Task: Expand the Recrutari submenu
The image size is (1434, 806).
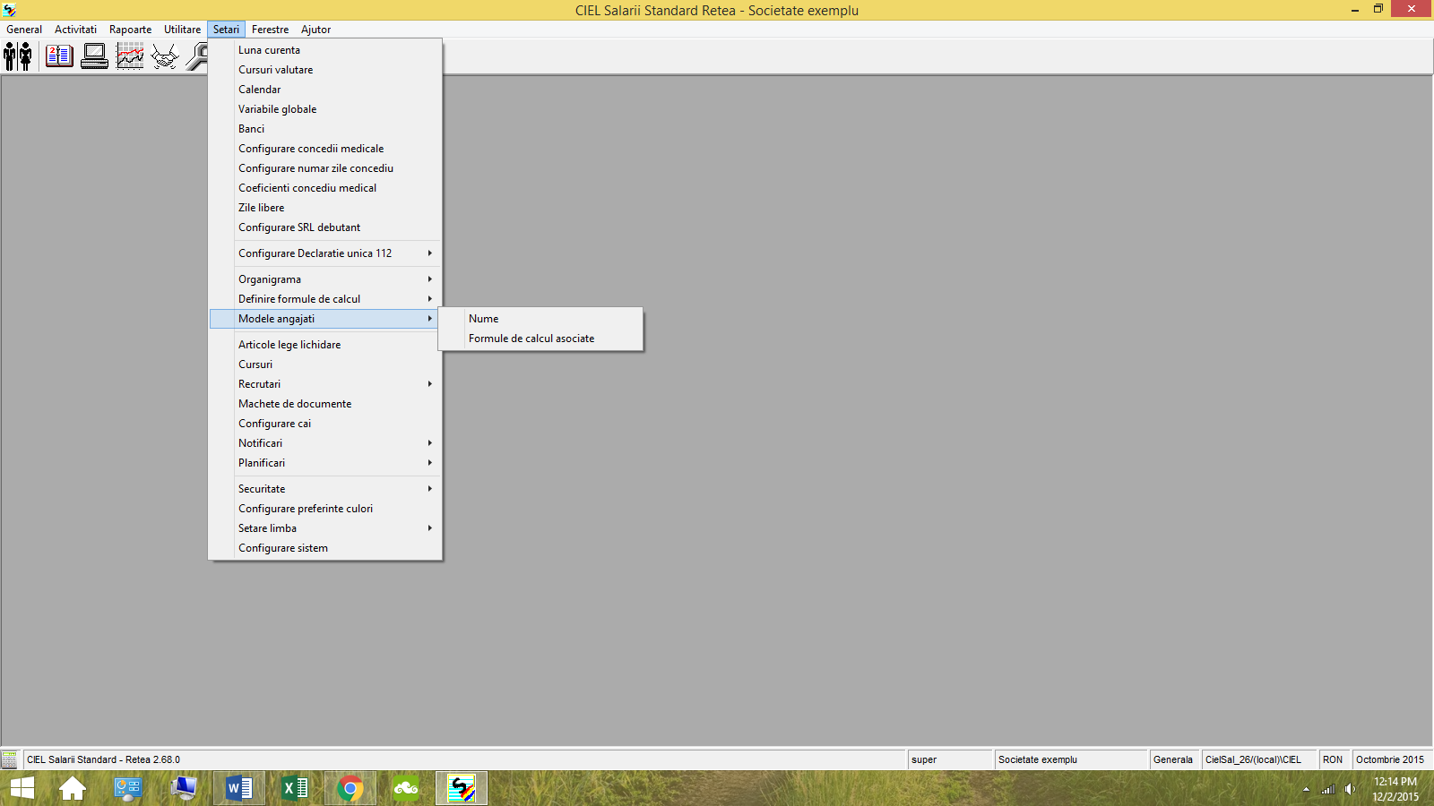Action: coord(325,384)
